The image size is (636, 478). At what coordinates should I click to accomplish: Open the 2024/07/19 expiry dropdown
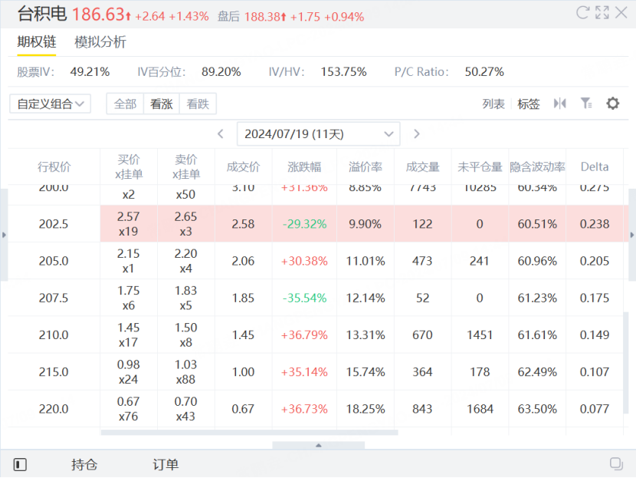[x=319, y=134]
